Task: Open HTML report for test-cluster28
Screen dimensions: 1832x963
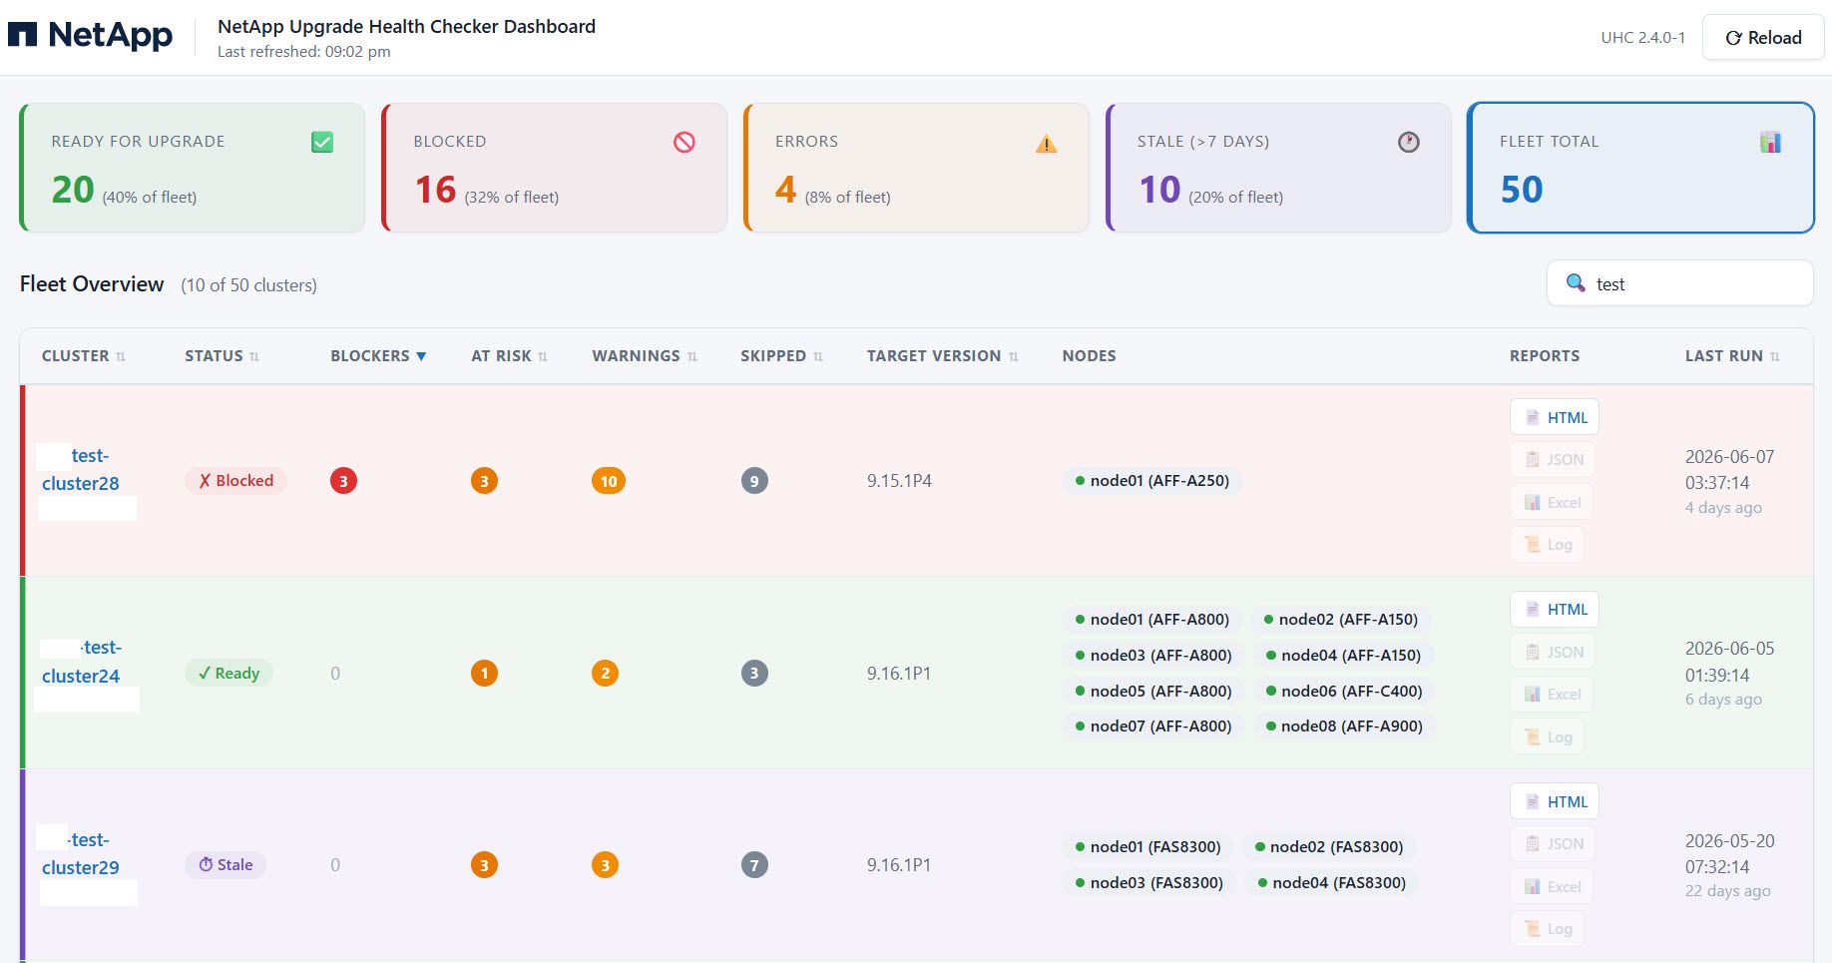Action: 1555,417
